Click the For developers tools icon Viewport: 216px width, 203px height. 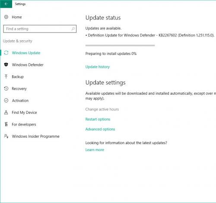click(6, 124)
